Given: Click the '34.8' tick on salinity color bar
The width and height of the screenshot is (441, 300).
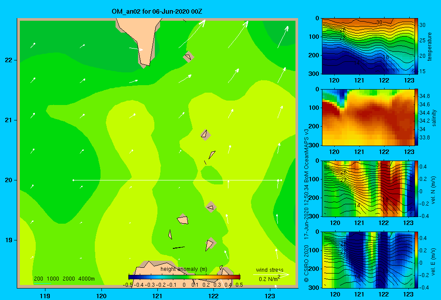Looking at the screenshot, I should (x=424, y=96).
